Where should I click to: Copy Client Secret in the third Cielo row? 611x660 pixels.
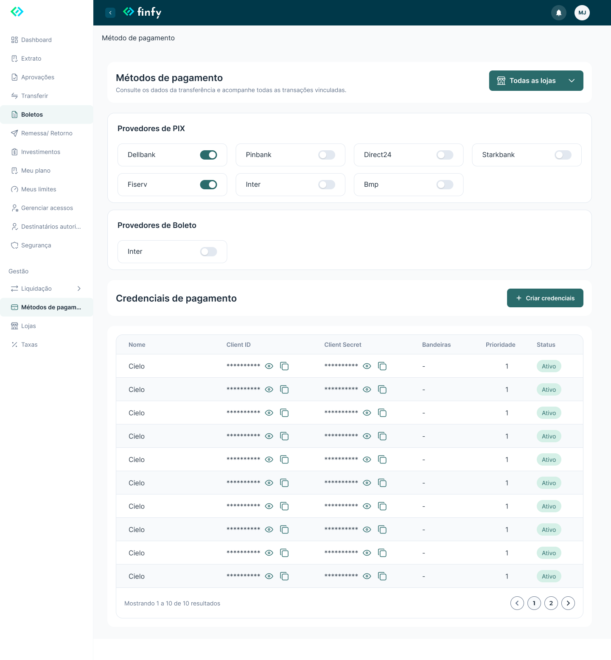click(x=382, y=413)
